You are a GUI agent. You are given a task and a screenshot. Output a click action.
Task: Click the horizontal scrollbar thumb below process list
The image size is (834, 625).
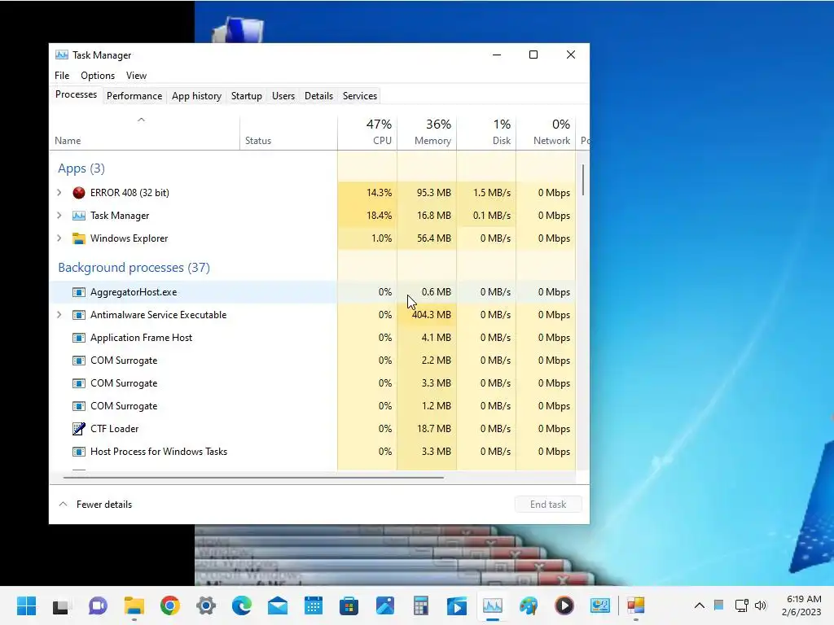click(x=253, y=477)
